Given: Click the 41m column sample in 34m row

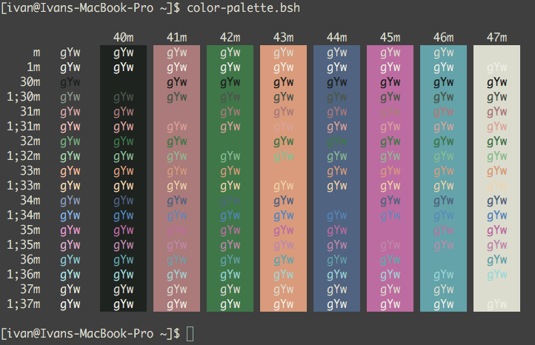Looking at the screenshot, I should (177, 200).
